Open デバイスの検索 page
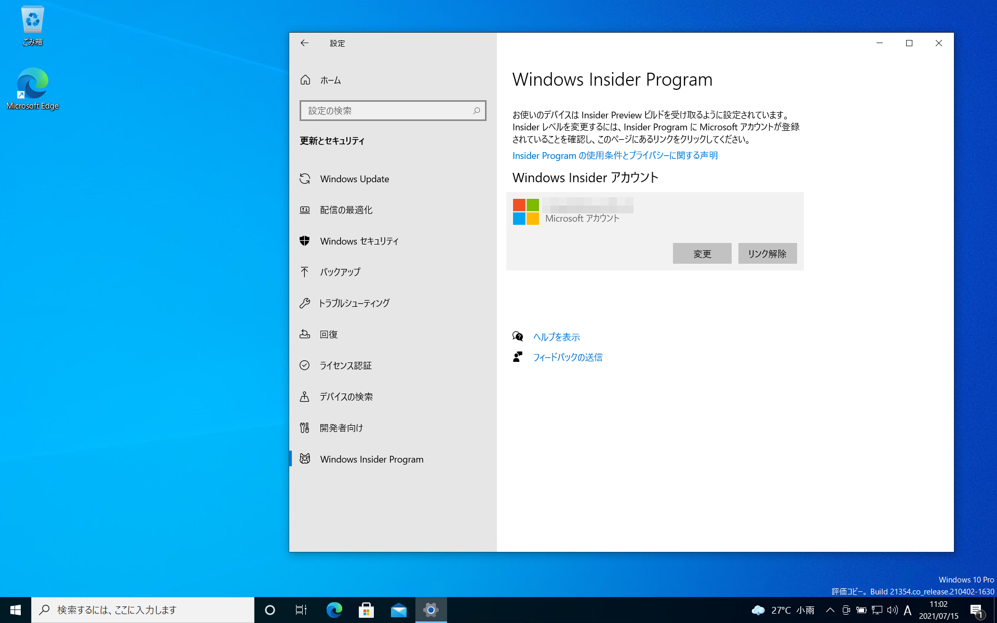 click(393, 397)
